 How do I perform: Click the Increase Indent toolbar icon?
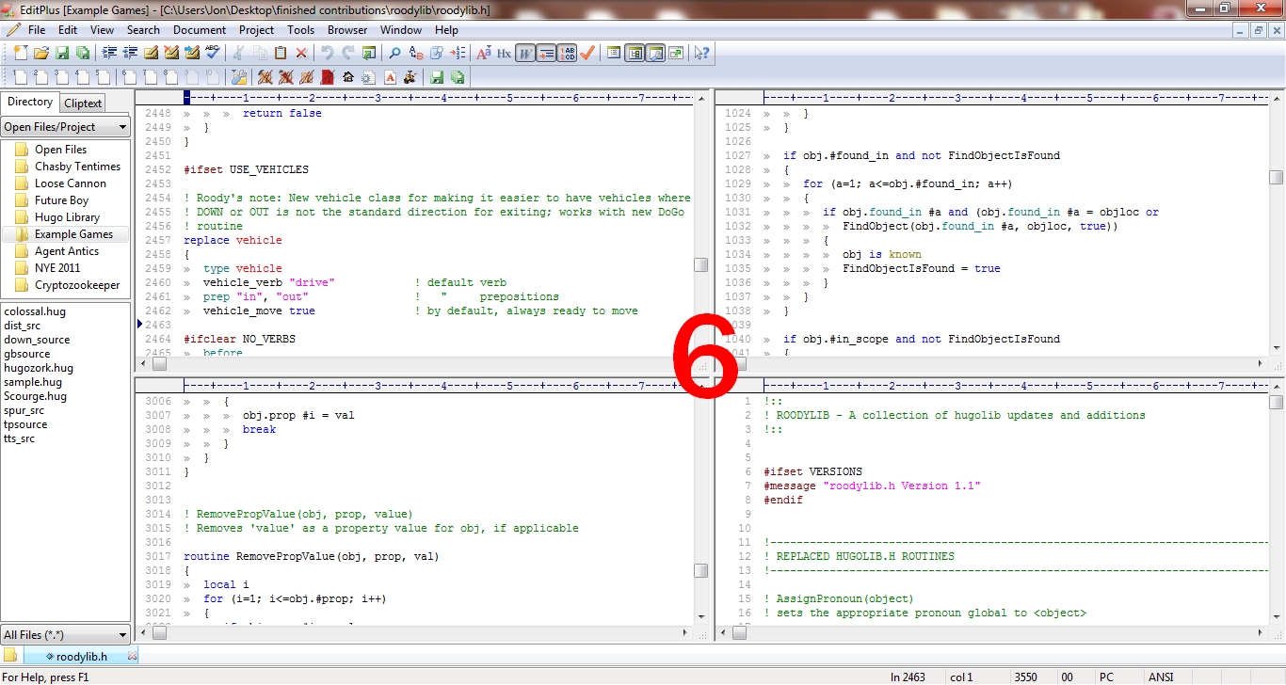tap(109, 53)
